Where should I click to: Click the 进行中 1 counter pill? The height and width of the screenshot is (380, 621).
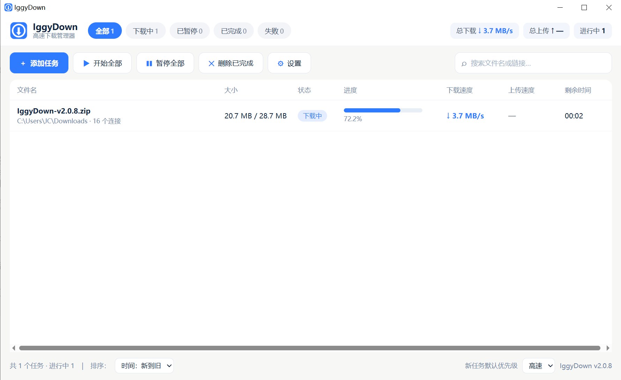tap(593, 31)
